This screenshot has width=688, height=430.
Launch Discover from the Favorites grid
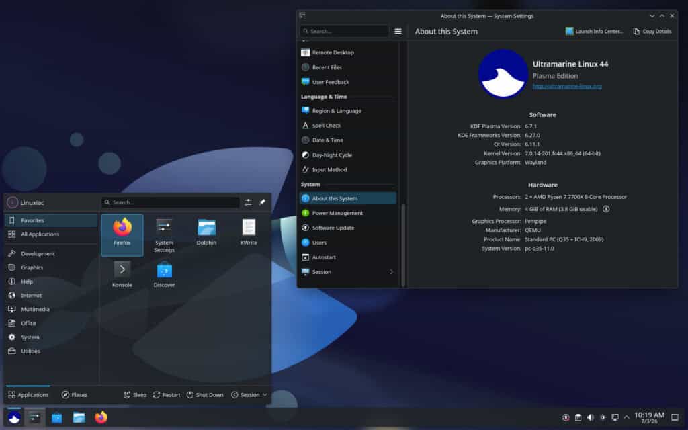click(x=164, y=275)
